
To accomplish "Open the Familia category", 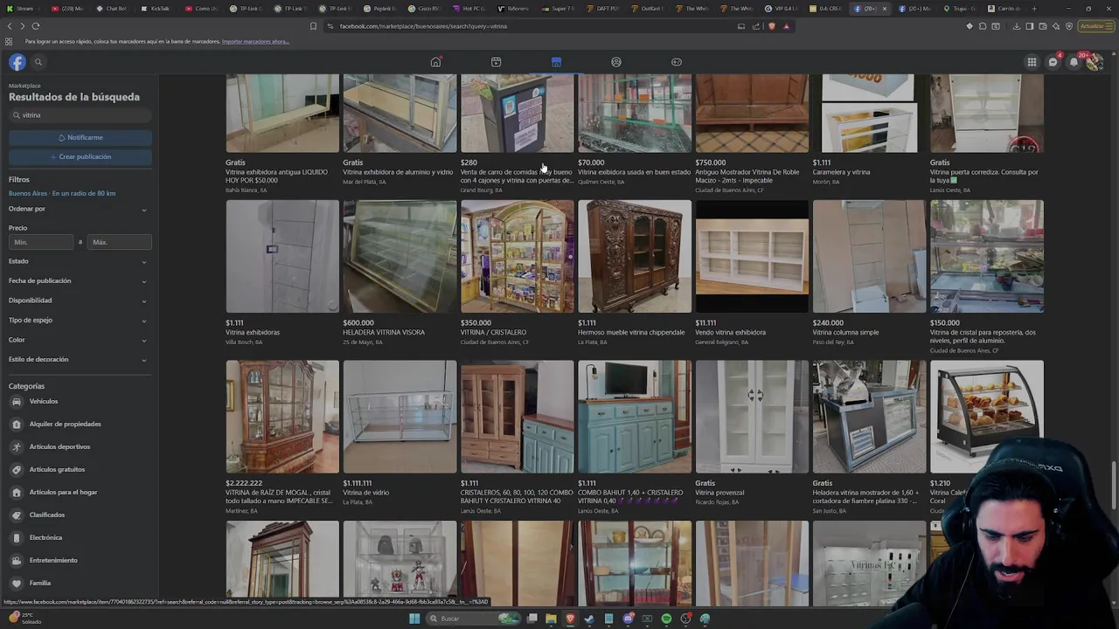I will coord(39,583).
